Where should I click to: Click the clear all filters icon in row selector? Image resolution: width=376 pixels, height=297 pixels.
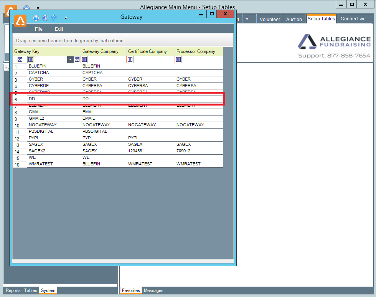20,59
